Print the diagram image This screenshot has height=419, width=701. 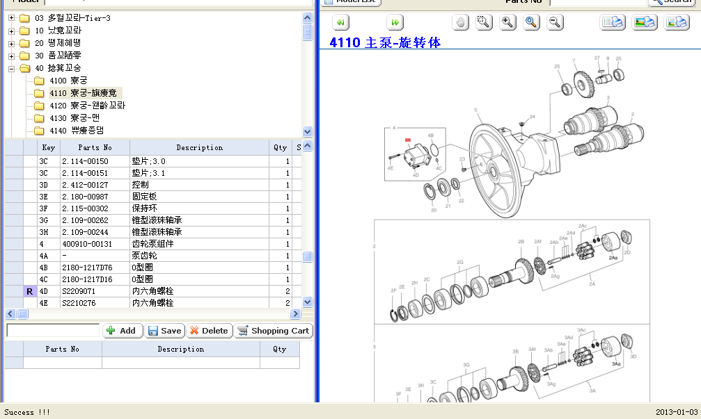645,22
